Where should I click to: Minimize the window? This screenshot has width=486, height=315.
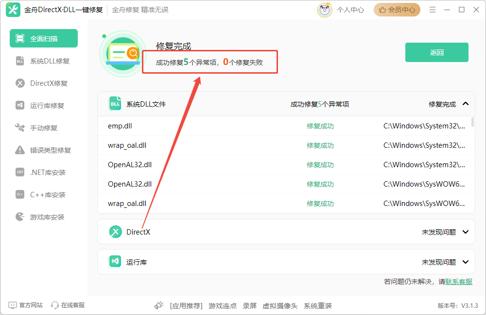click(x=447, y=10)
